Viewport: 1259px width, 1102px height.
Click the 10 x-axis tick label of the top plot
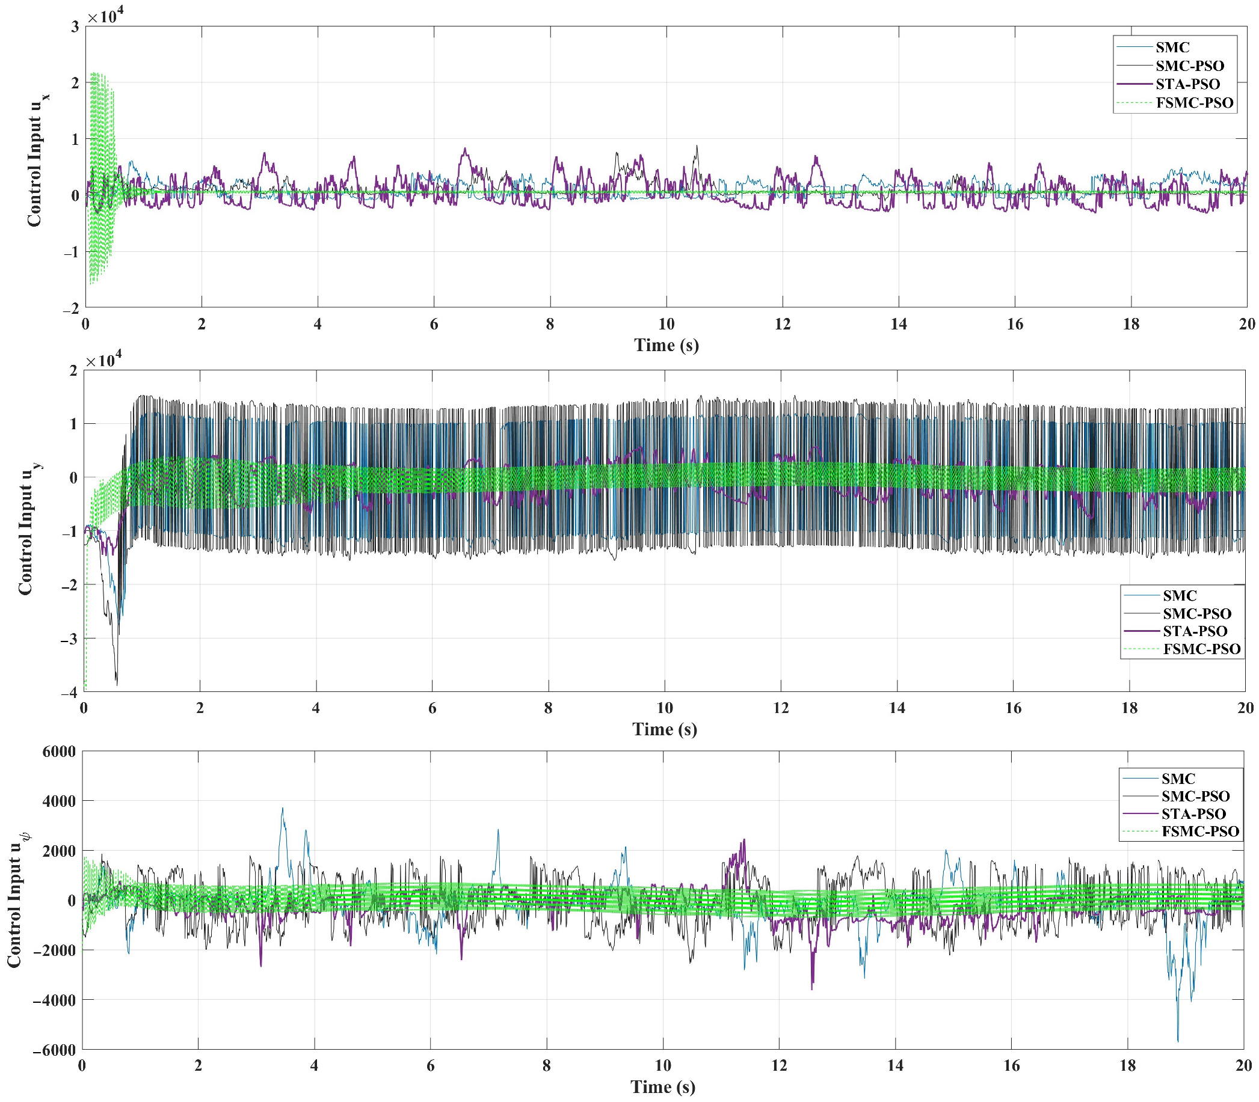[666, 324]
